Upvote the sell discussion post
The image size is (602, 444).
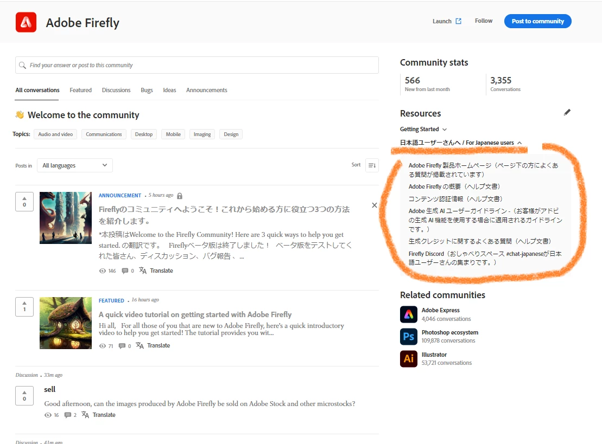pos(24,396)
